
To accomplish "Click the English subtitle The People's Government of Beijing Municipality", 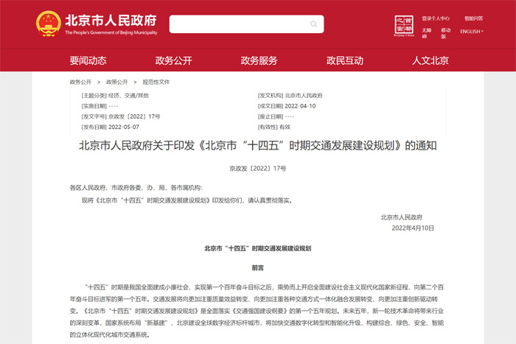I will click(111, 32).
